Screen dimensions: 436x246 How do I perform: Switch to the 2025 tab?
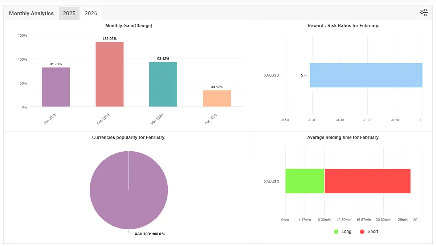69,13
